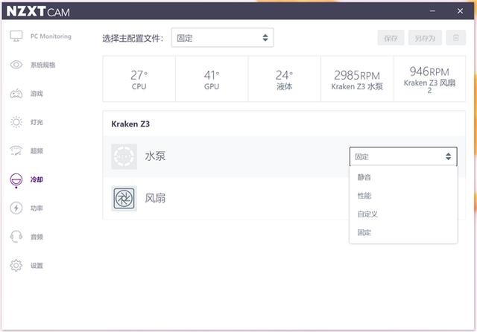Minimize the NZXT CAM window
This screenshot has height=332, width=477.
(432, 11)
